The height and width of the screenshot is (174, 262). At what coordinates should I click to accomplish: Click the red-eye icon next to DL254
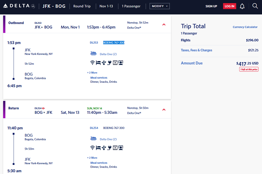point(43,108)
